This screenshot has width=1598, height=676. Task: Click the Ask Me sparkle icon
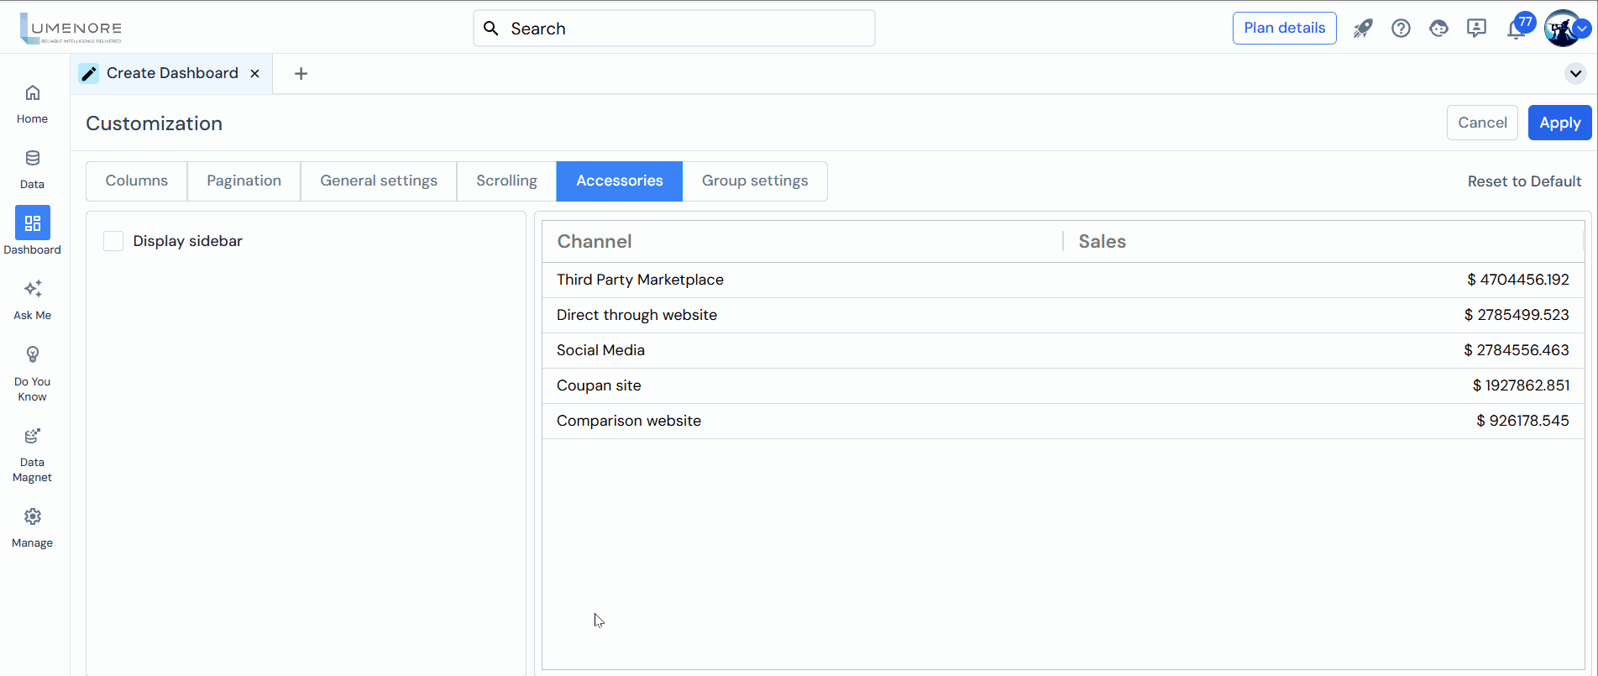pyautogui.click(x=32, y=290)
